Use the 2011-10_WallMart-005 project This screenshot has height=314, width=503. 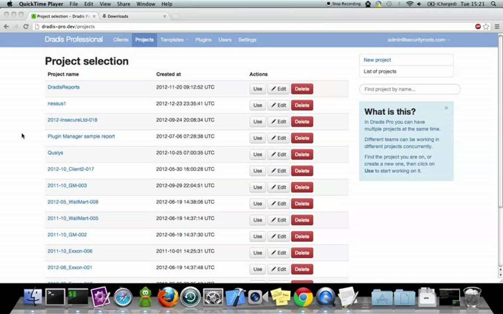pos(258,220)
